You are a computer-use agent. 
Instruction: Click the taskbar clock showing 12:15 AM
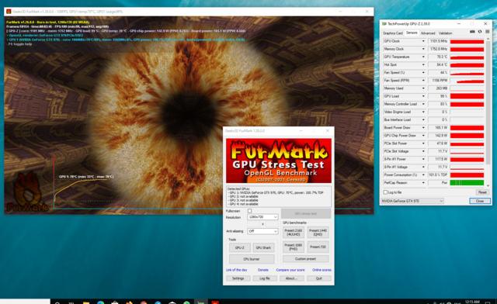(x=472, y=302)
